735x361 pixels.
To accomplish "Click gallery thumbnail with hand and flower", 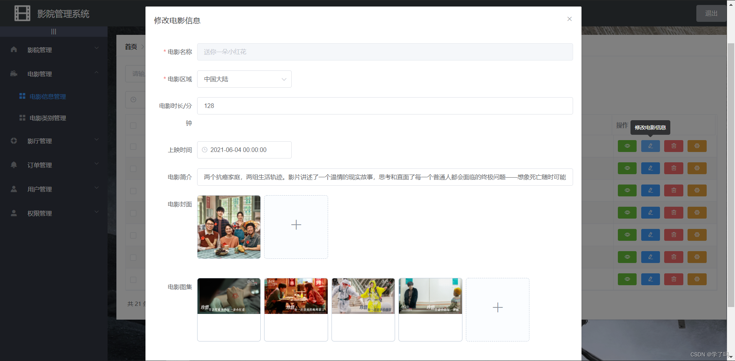I will [229, 310].
